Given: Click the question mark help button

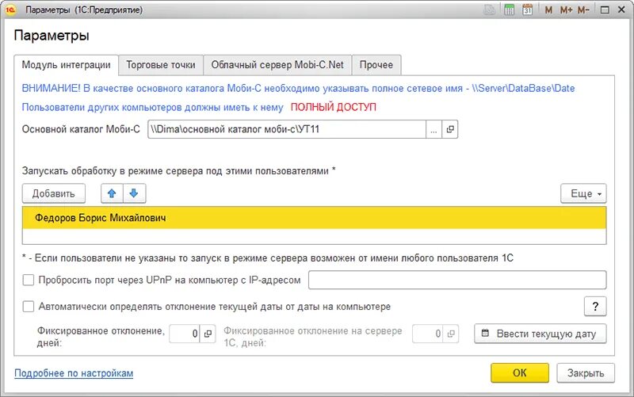Looking at the screenshot, I should pyautogui.click(x=595, y=307).
